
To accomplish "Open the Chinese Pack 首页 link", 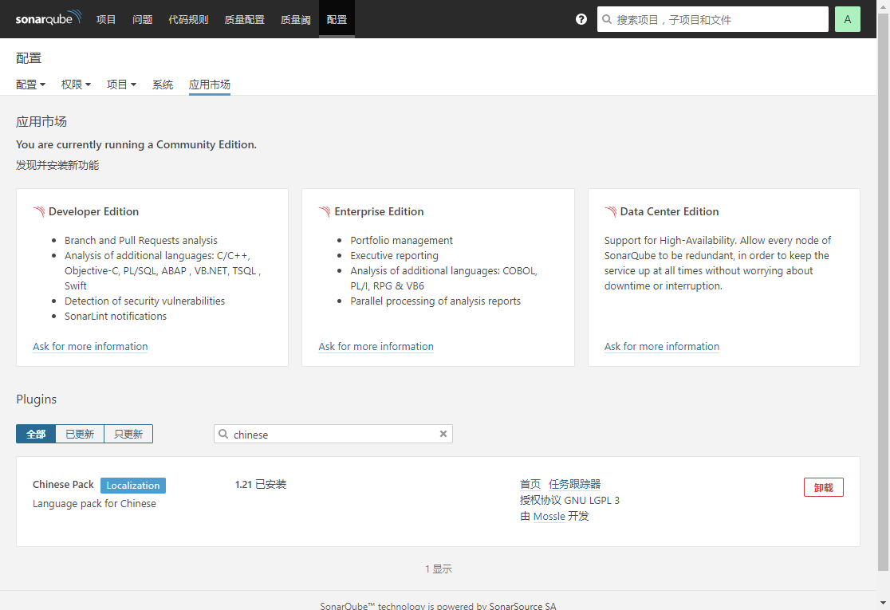I will coord(530,484).
